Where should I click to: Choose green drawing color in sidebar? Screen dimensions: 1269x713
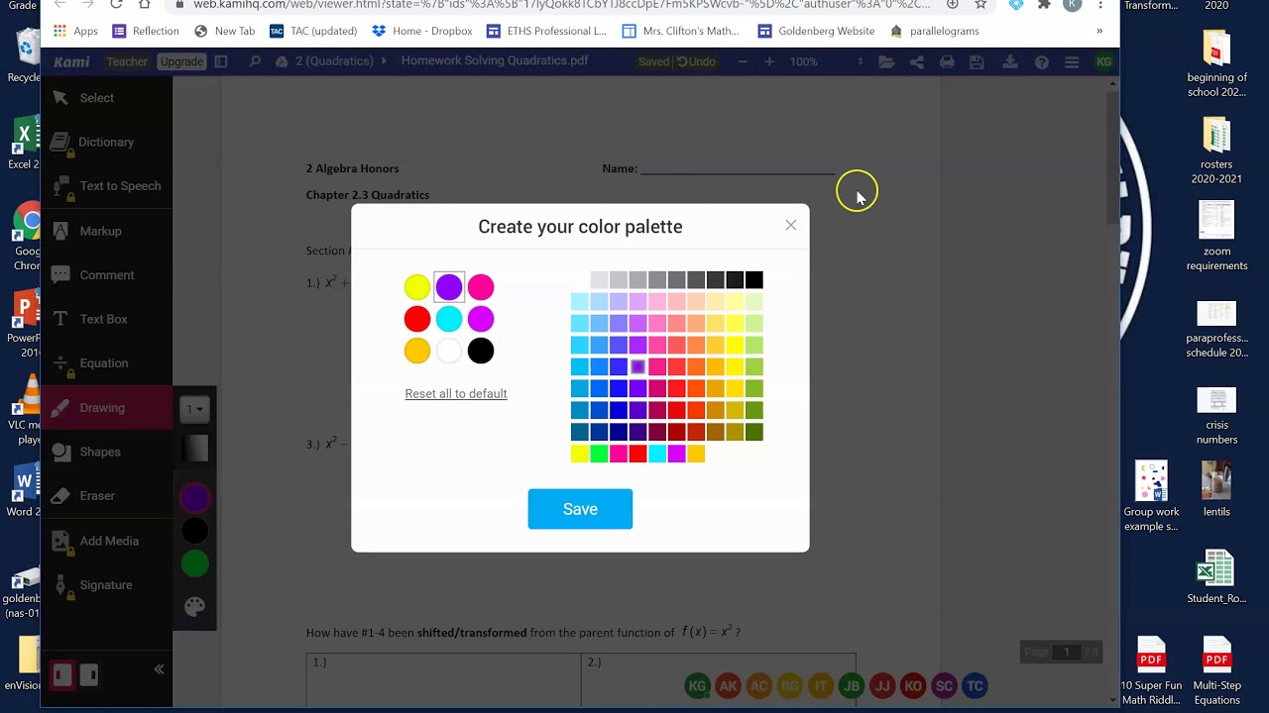coord(195,563)
